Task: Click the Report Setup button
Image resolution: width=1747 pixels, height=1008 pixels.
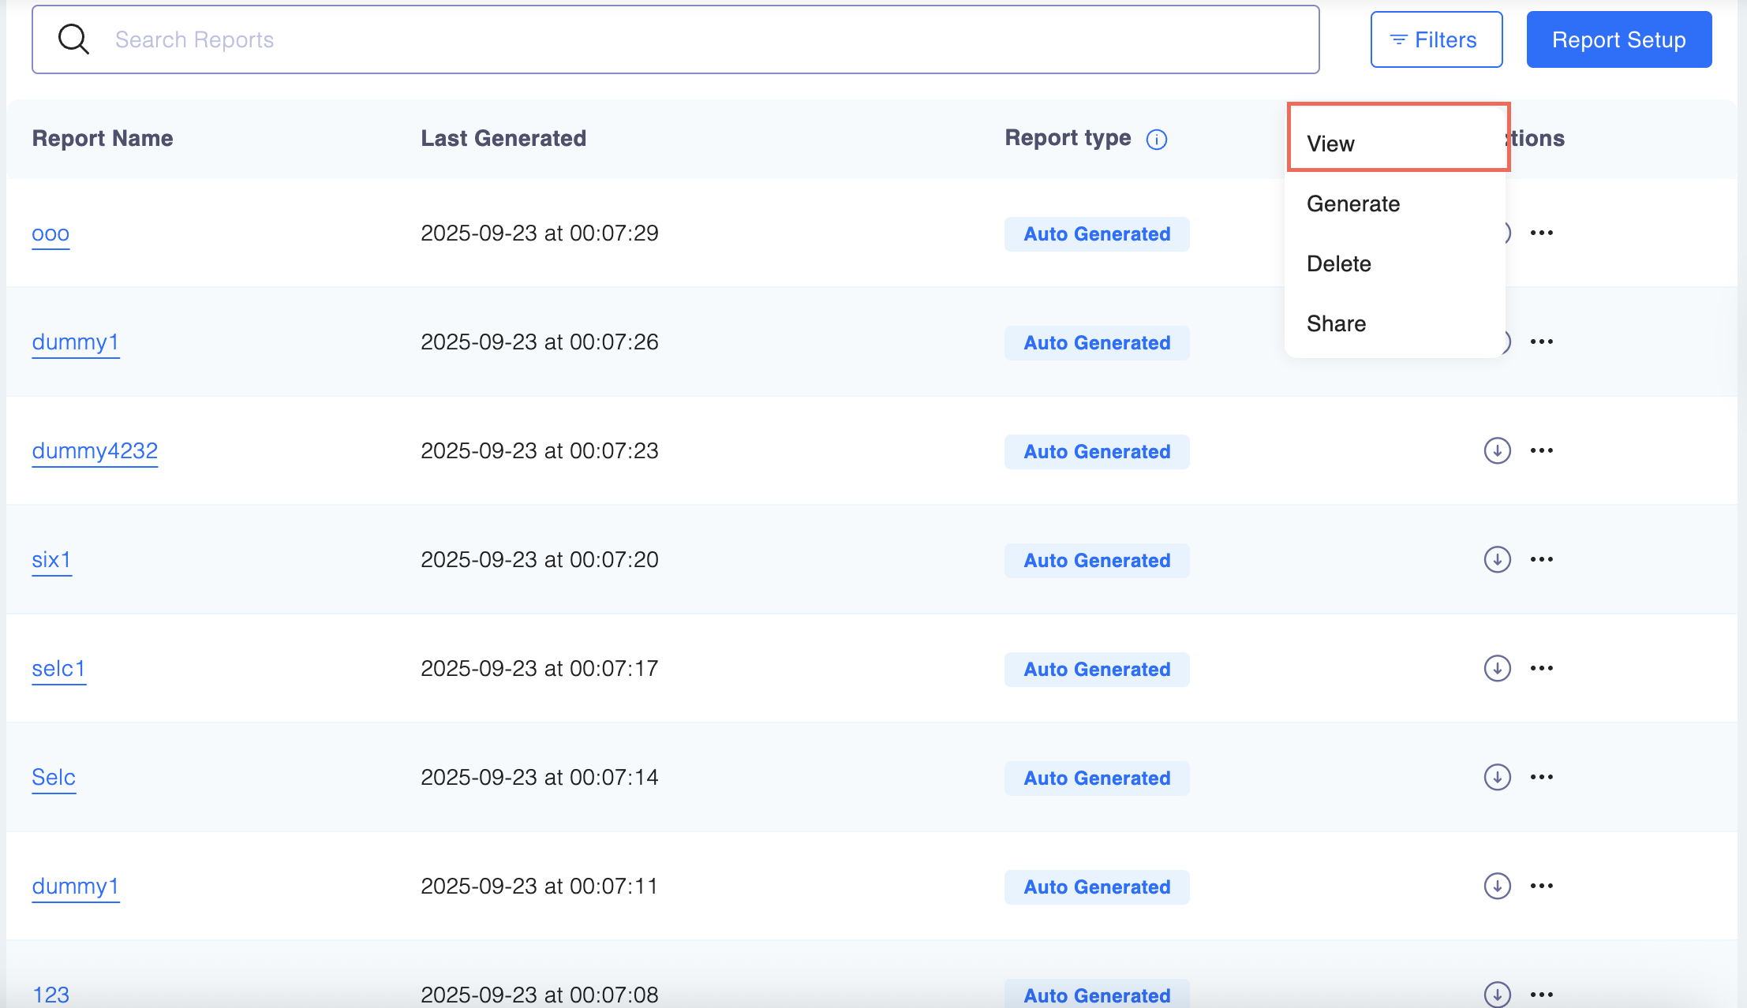Action: point(1618,39)
